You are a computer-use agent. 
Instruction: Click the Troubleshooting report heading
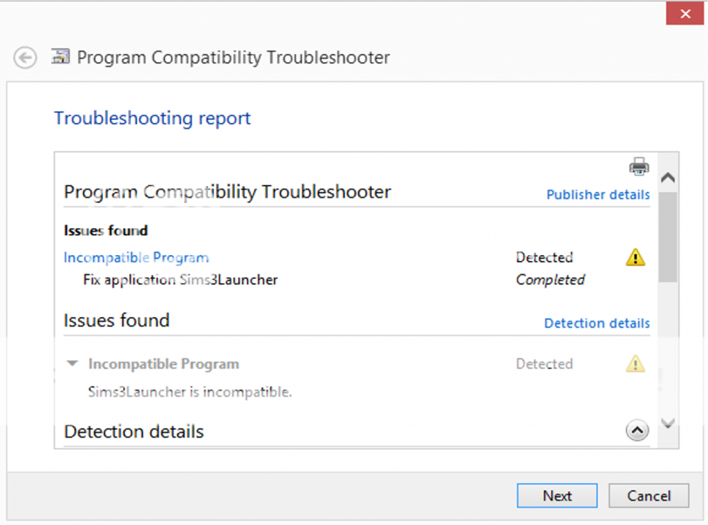(x=152, y=118)
